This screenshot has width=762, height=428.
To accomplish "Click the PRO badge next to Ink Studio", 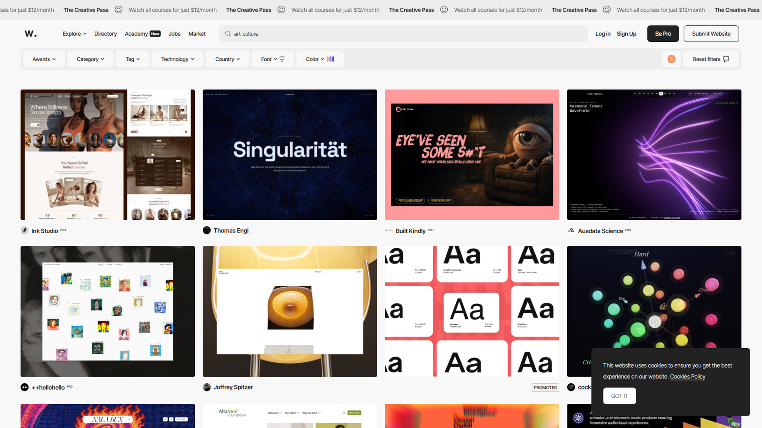I will (x=63, y=230).
